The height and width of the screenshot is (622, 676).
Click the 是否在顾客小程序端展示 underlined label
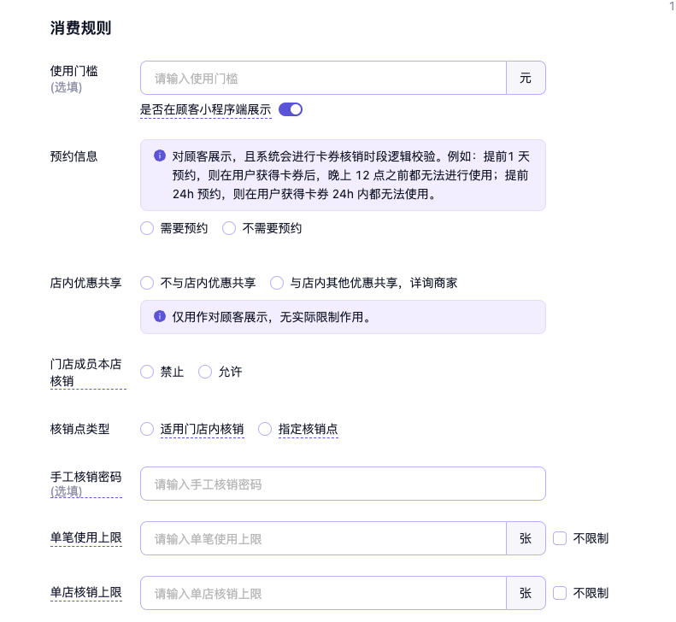(x=205, y=109)
